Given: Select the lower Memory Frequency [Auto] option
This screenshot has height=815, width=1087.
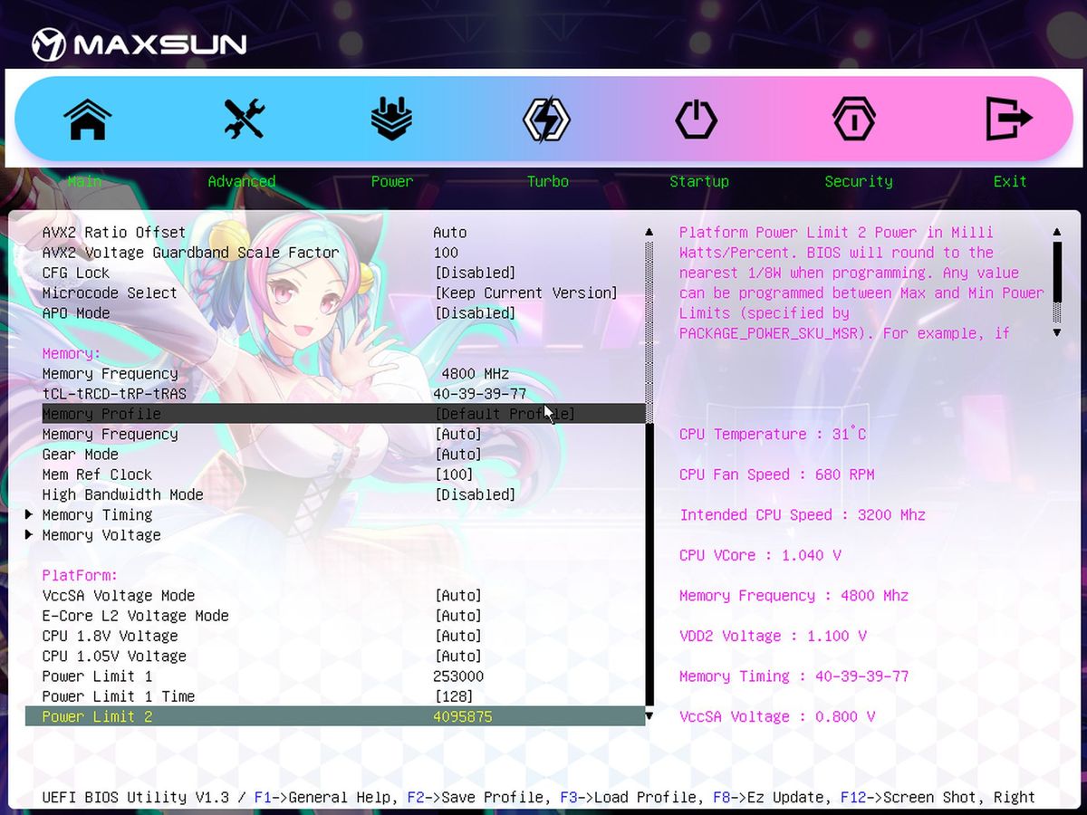Looking at the screenshot, I should click(x=457, y=435).
